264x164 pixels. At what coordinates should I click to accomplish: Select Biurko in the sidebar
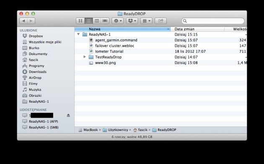(31, 48)
